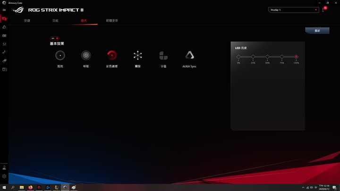
Task: Open File Explorer from the taskbar
Action: pos(22,187)
